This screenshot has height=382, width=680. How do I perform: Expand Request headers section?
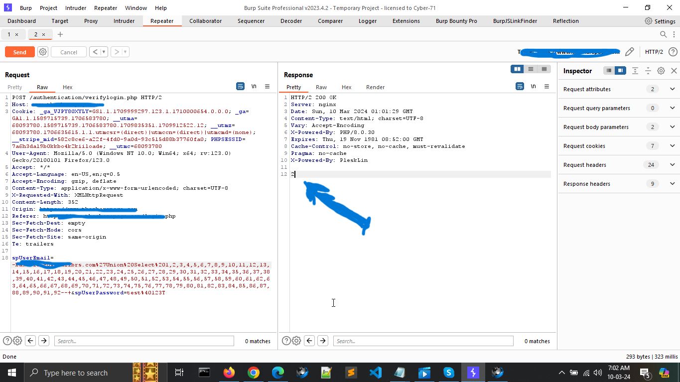click(x=672, y=165)
